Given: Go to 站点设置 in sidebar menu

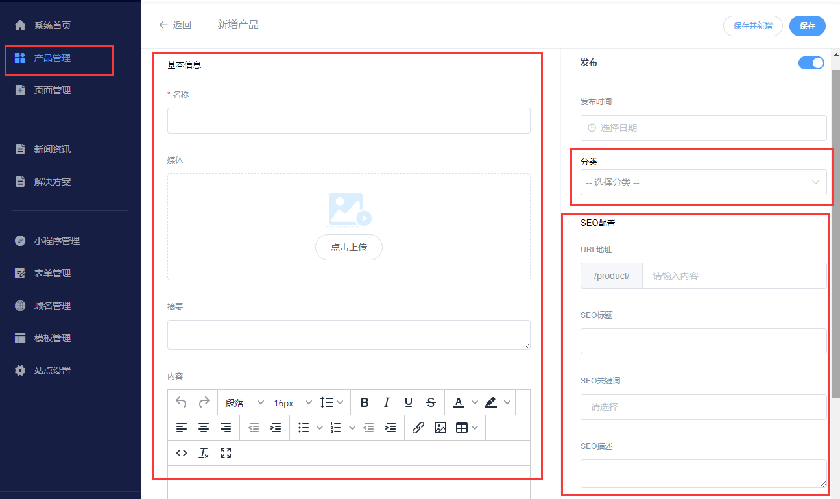Looking at the screenshot, I should click(x=53, y=371).
